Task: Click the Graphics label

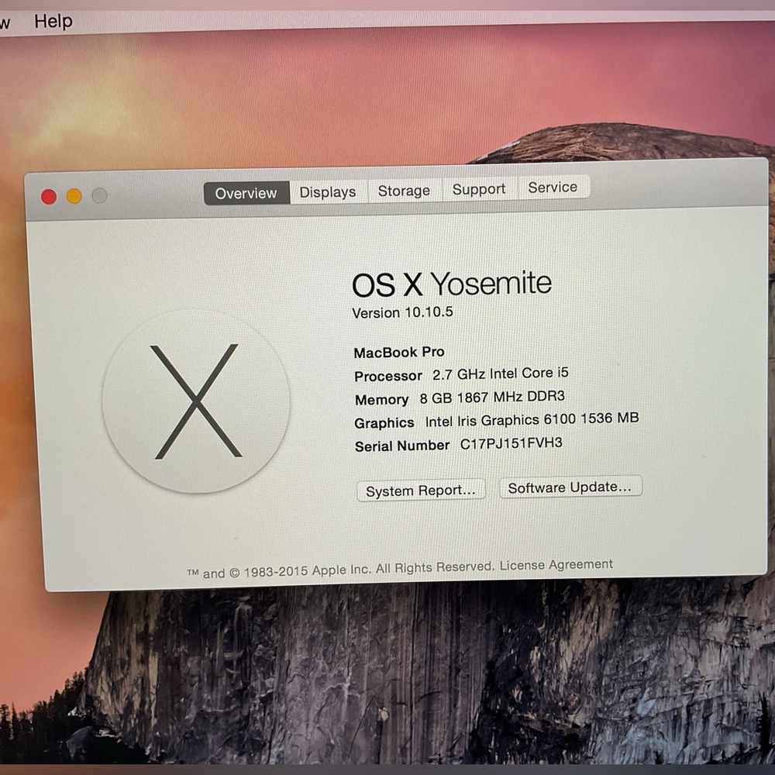Action: [384, 422]
